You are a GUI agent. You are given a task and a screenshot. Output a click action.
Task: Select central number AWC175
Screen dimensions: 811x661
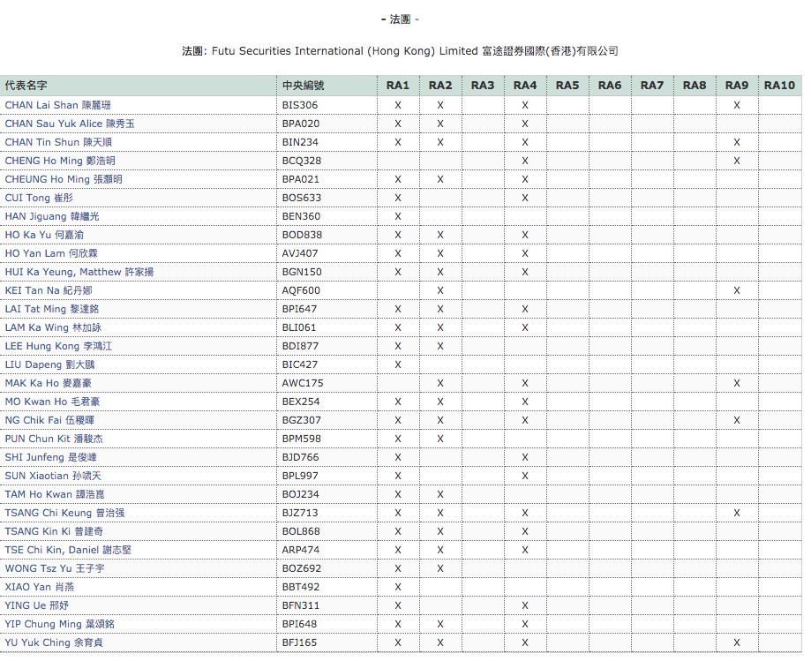[x=303, y=383]
